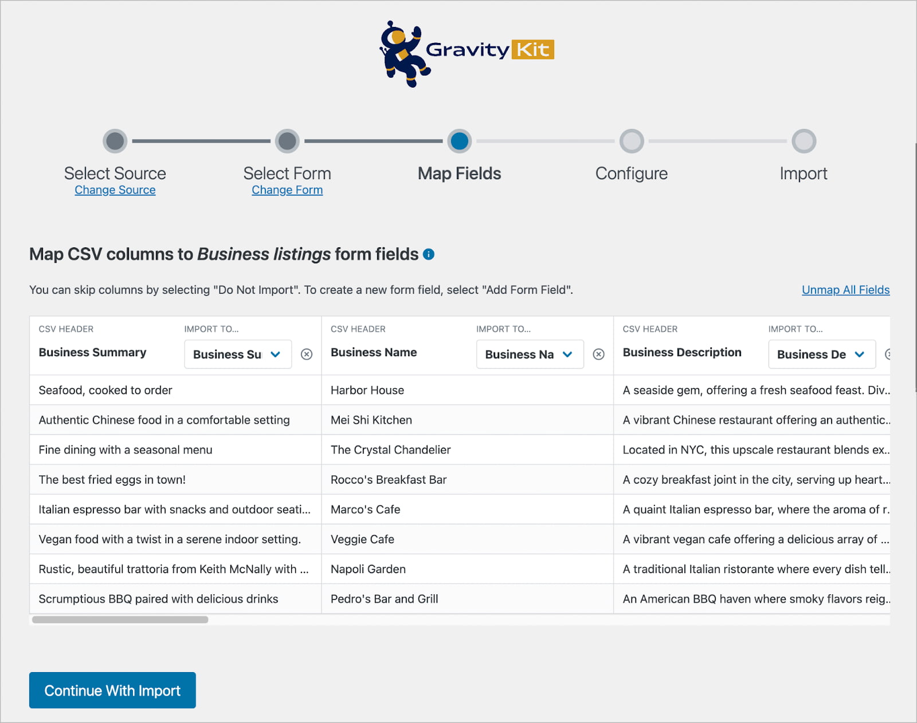
Task: Click the Map Fields step circle
Action: pos(460,141)
